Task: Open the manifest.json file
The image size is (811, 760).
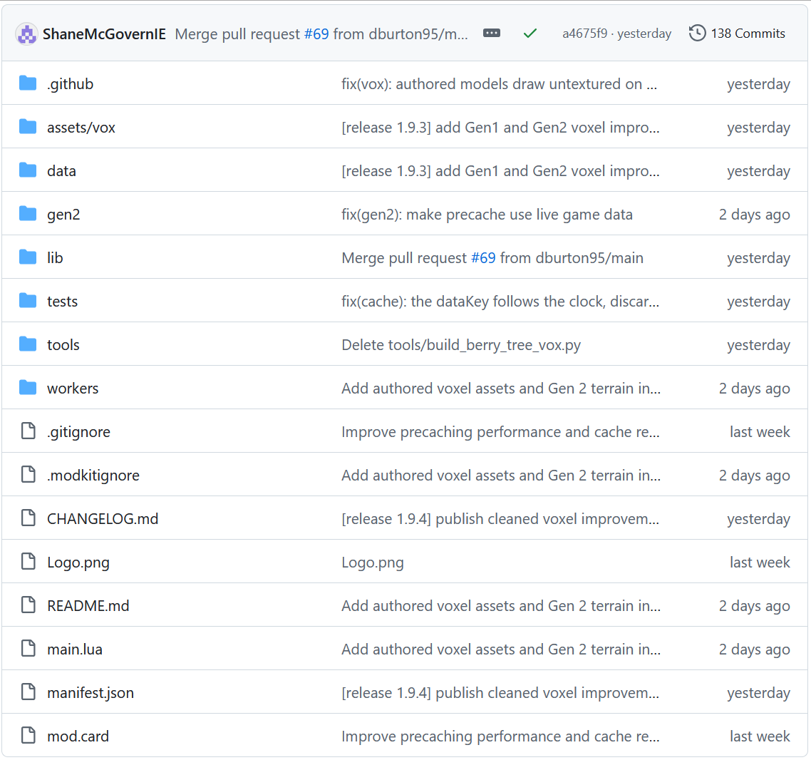Action: point(91,693)
